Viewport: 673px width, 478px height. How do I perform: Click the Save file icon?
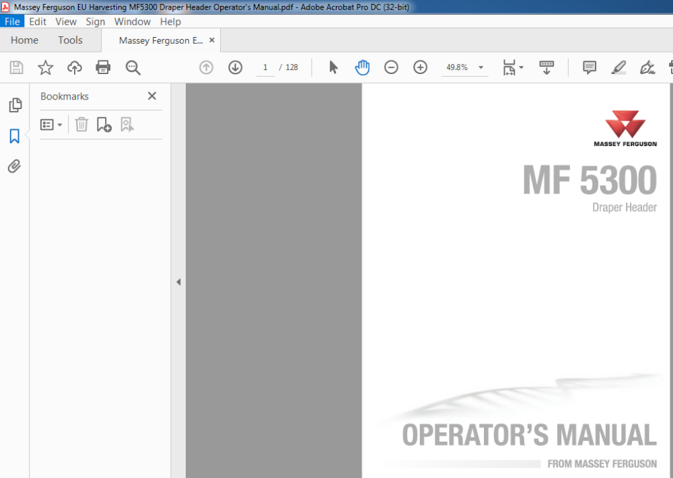coord(16,67)
